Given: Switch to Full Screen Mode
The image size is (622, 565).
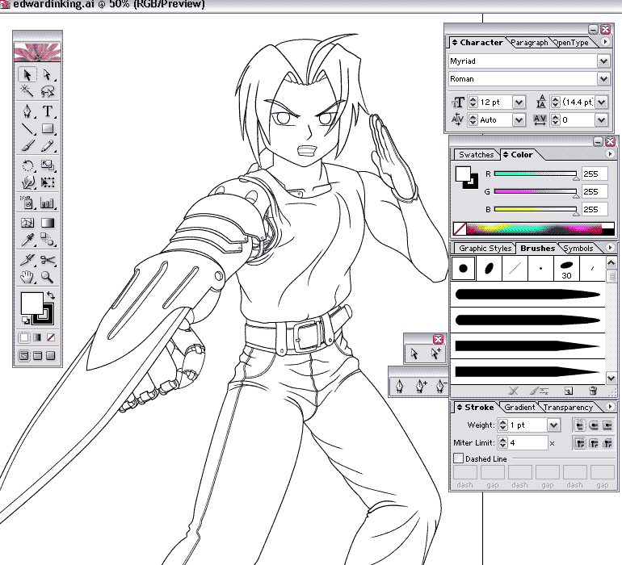Looking at the screenshot, I should pos(50,356).
